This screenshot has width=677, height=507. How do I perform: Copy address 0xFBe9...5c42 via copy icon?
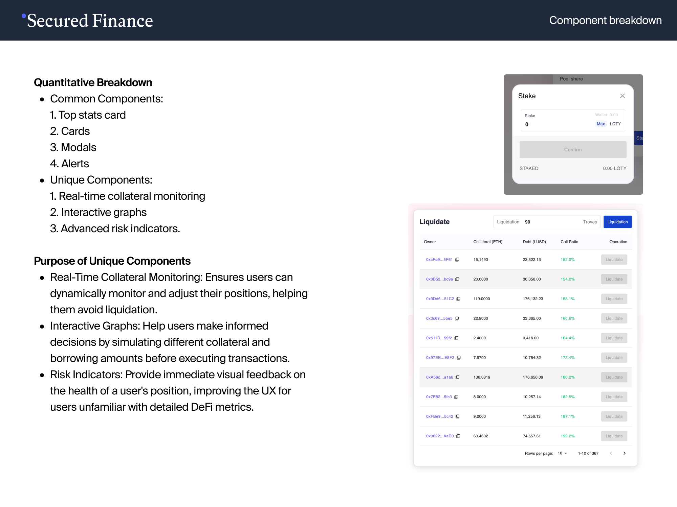pos(457,416)
